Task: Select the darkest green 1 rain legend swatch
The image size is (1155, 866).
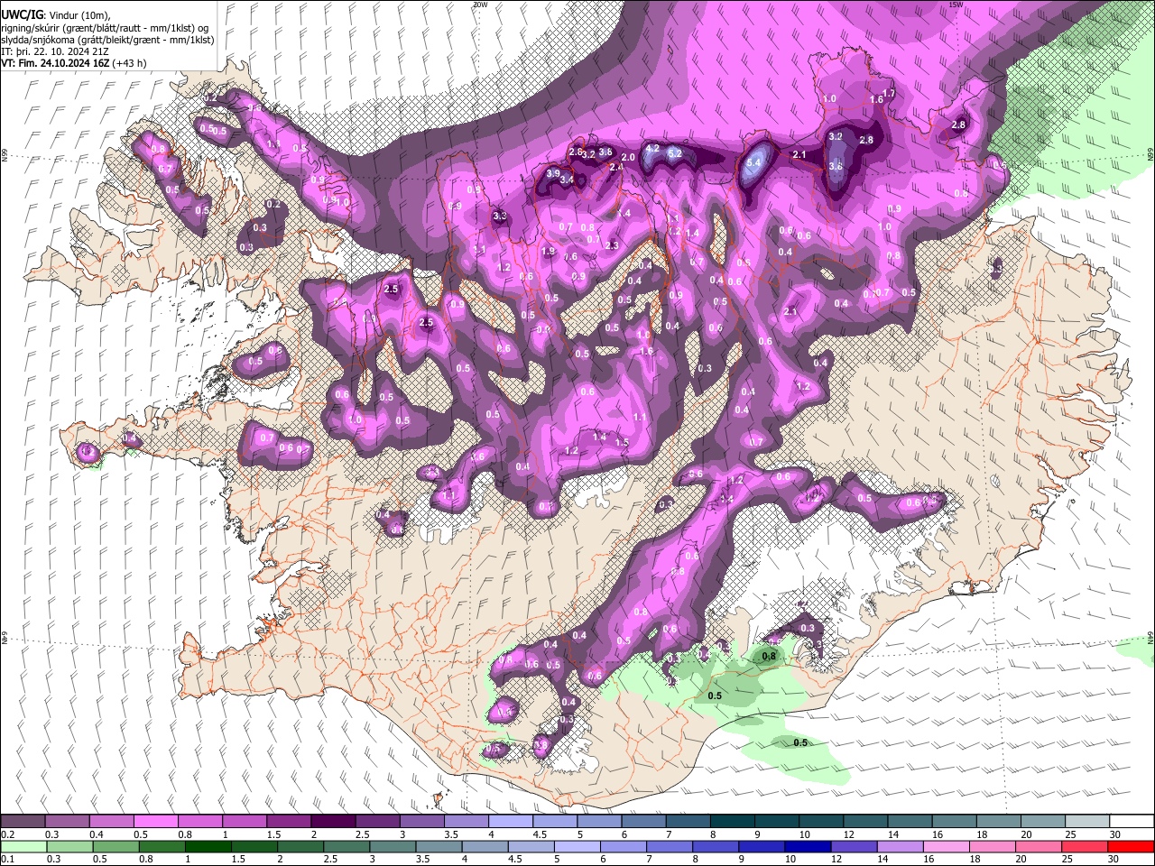Action: pos(208,846)
